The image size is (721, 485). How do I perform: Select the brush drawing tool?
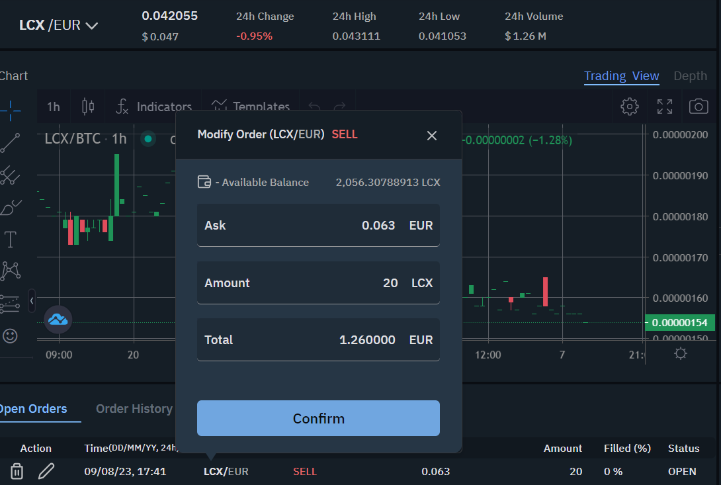tap(10, 207)
